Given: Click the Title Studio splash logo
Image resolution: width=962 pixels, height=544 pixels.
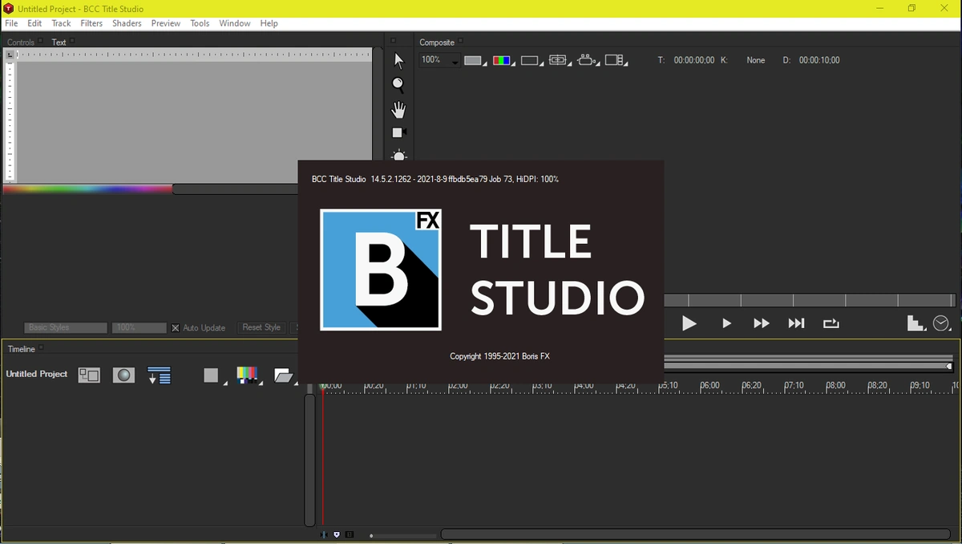Looking at the screenshot, I should pos(381,270).
